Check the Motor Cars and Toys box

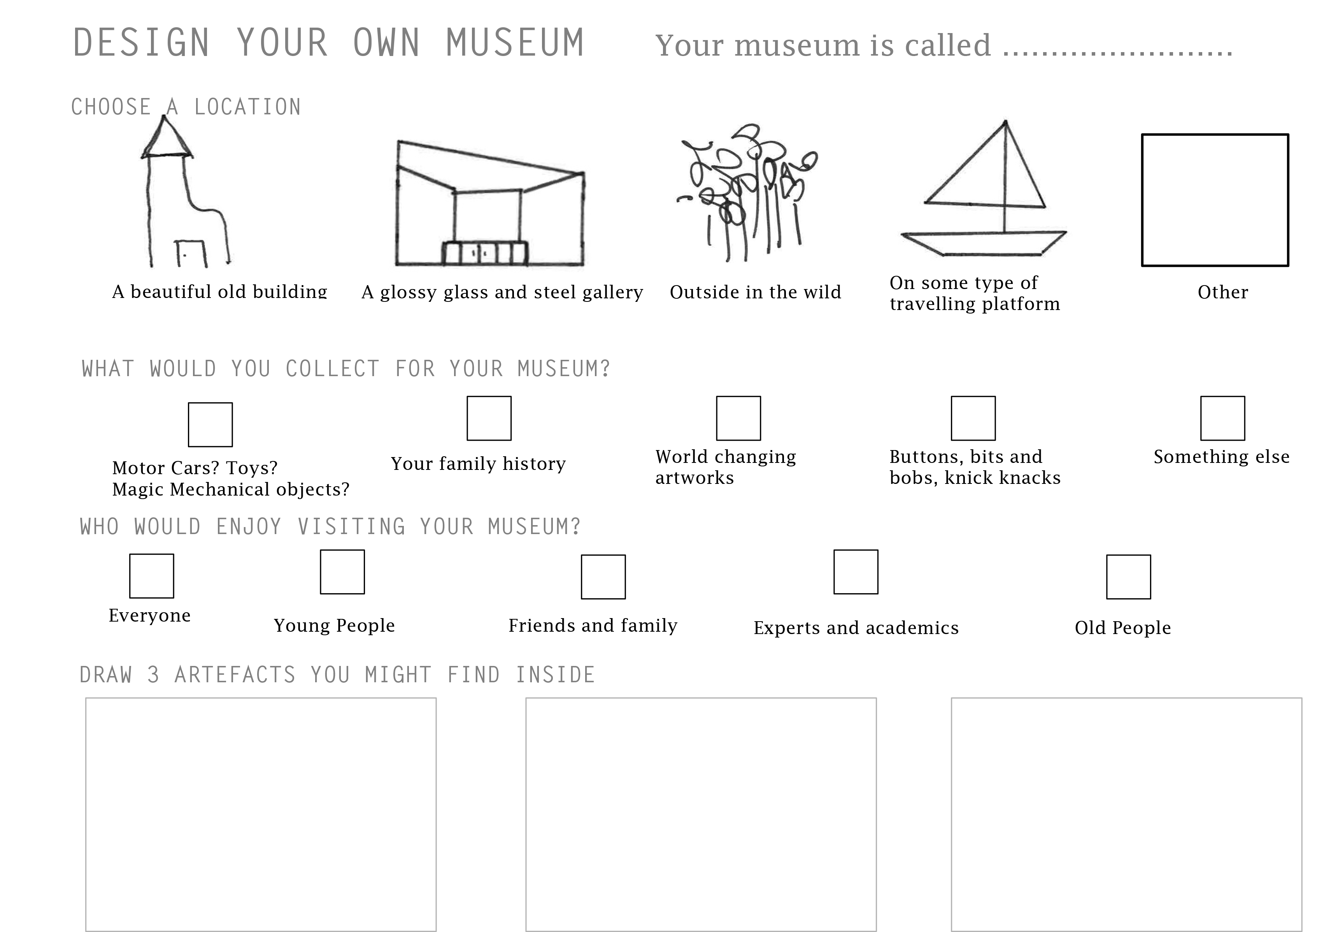[x=210, y=425]
